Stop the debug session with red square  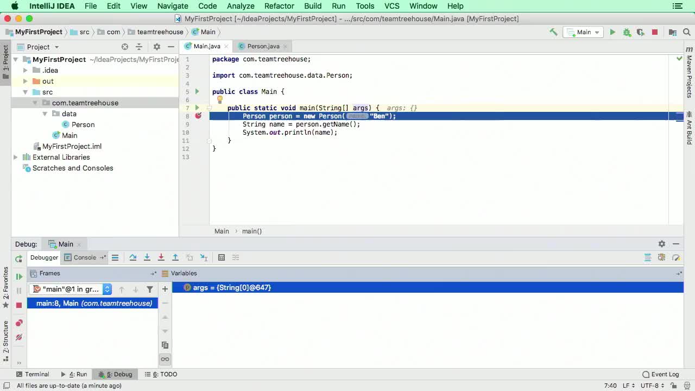point(18,305)
